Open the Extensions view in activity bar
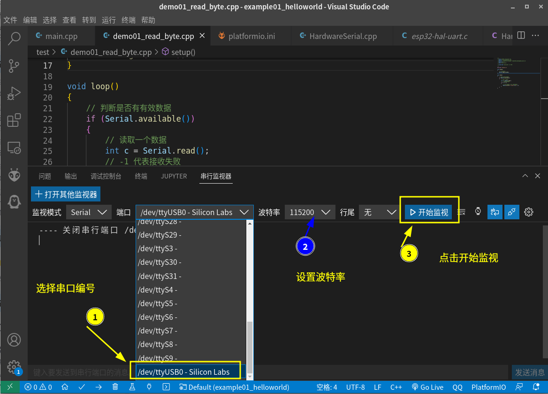Screen dimensions: 548x394 (x=14, y=120)
